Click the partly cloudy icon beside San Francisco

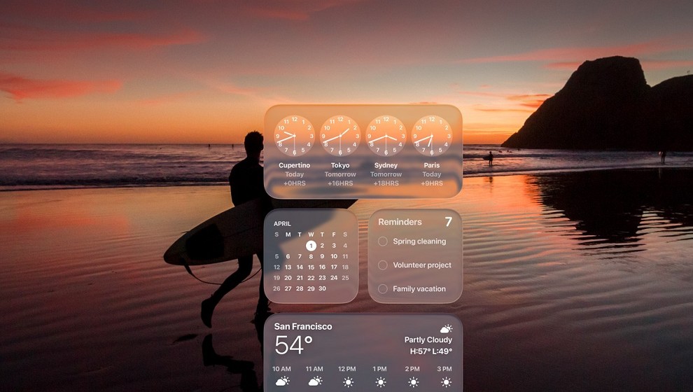tap(446, 329)
